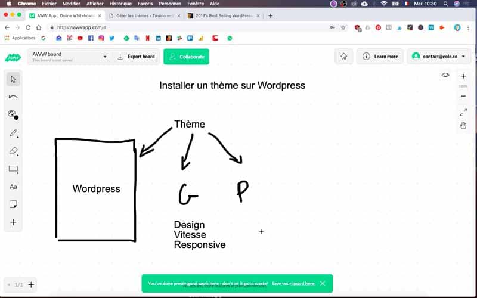Click Export board button
Viewport: 477px width, 298px height.
pos(137,57)
